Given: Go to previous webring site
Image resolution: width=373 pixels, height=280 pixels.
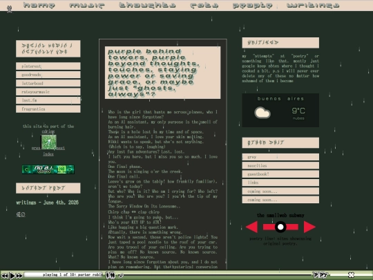Looking at the screenshot, I should tap(36, 148).
